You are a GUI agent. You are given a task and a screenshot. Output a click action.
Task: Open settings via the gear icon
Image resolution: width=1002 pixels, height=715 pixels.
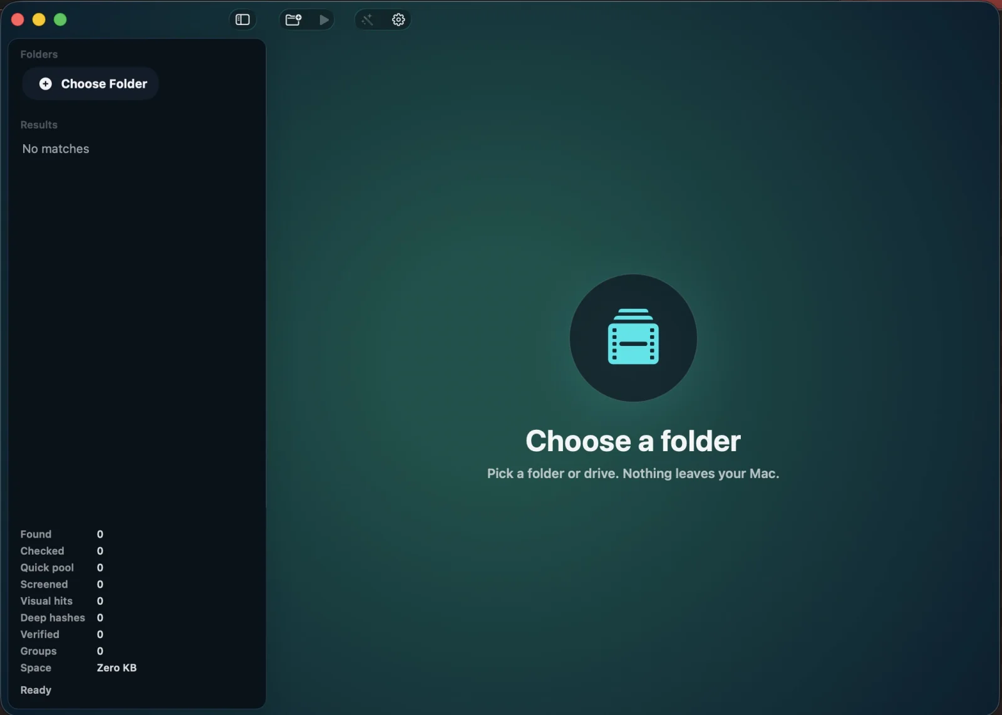pyautogui.click(x=398, y=20)
